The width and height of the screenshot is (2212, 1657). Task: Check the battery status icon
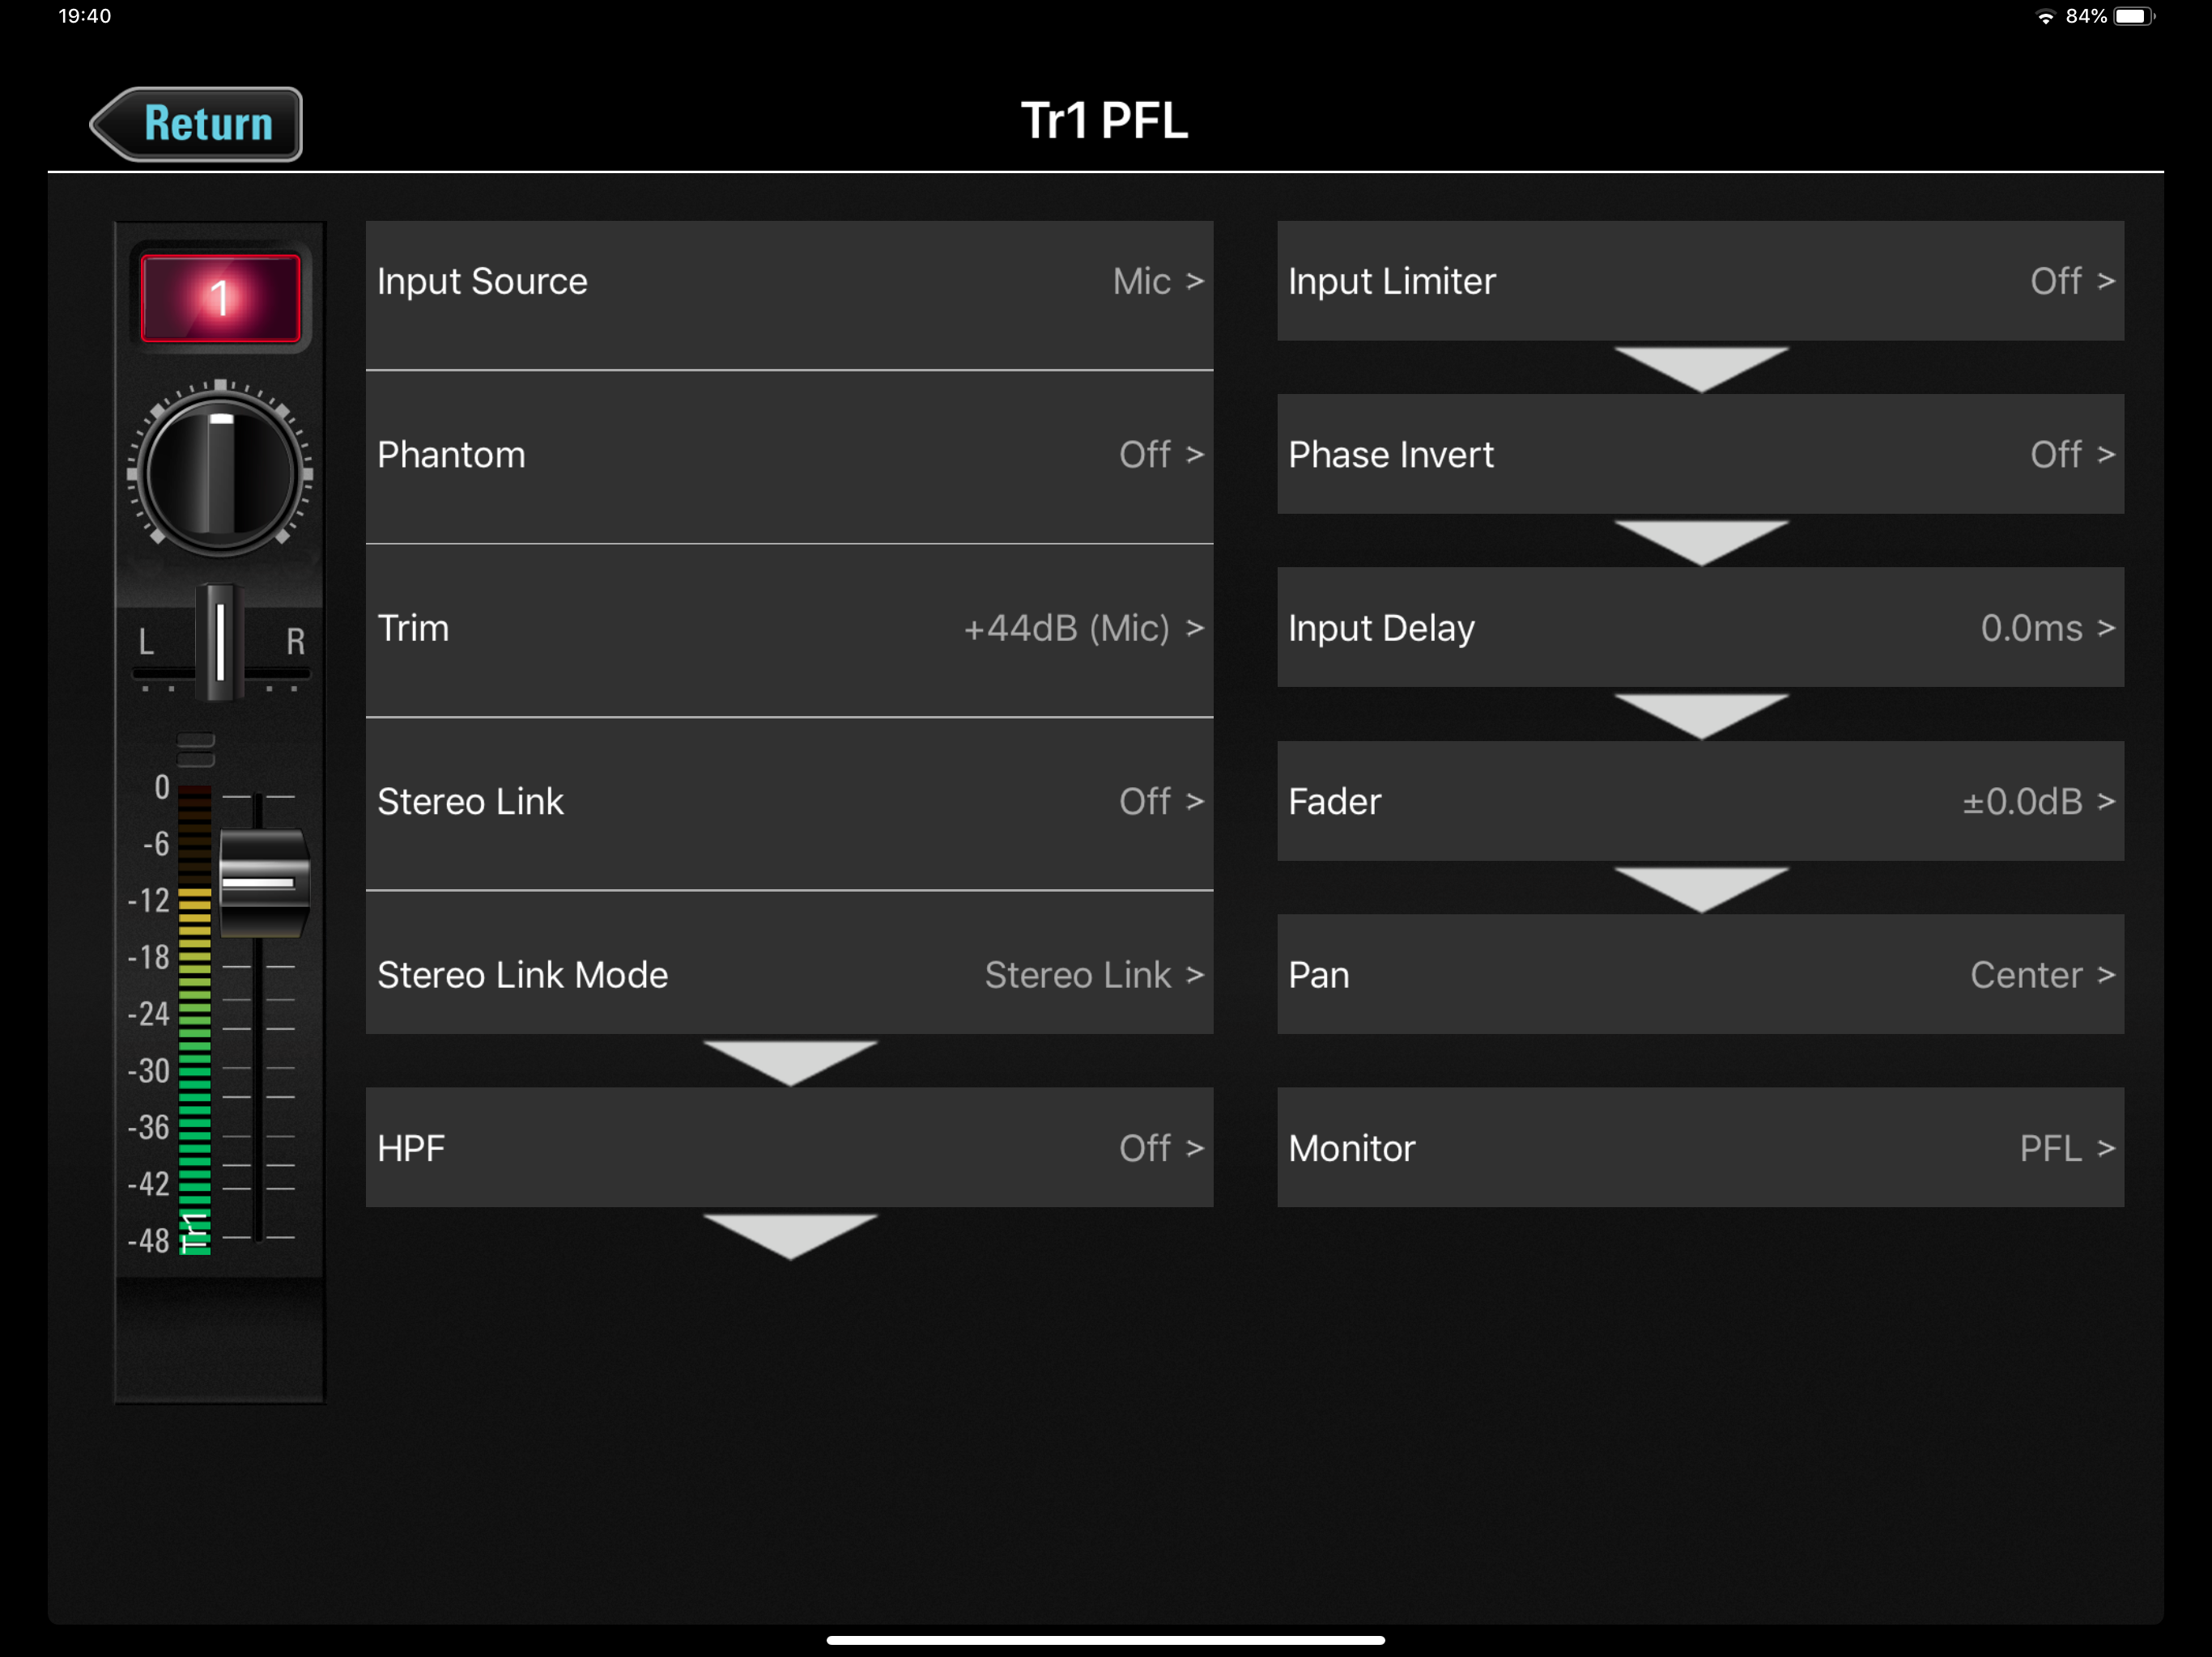coord(2134,16)
